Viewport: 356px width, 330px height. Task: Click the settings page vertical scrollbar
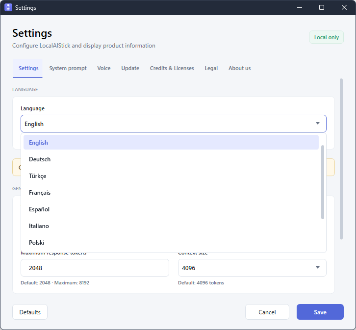(x=341, y=159)
